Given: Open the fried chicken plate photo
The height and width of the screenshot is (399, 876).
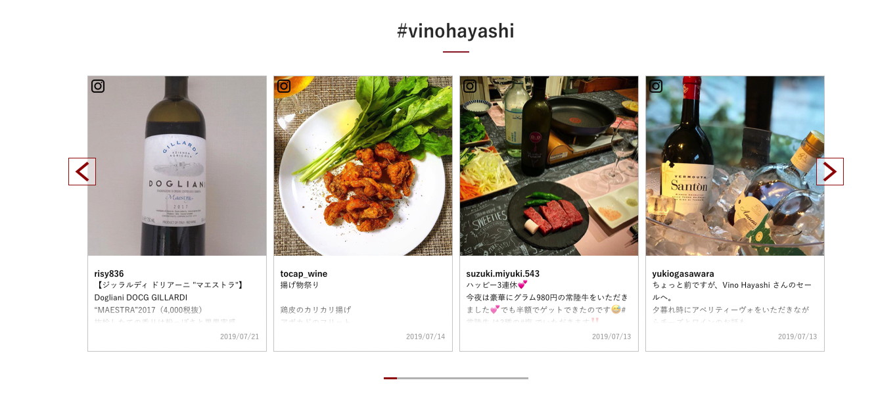Looking at the screenshot, I should tap(363, 166).
